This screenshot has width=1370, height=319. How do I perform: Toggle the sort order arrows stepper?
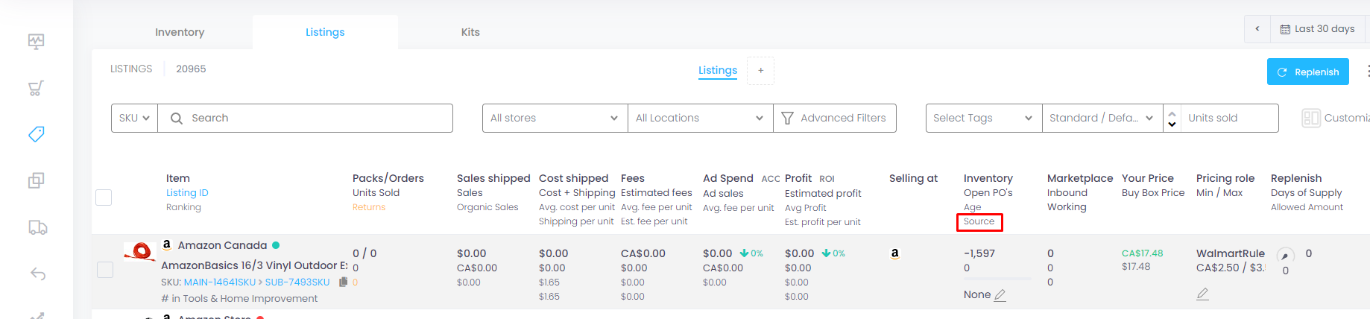[x=1172, y=118]
